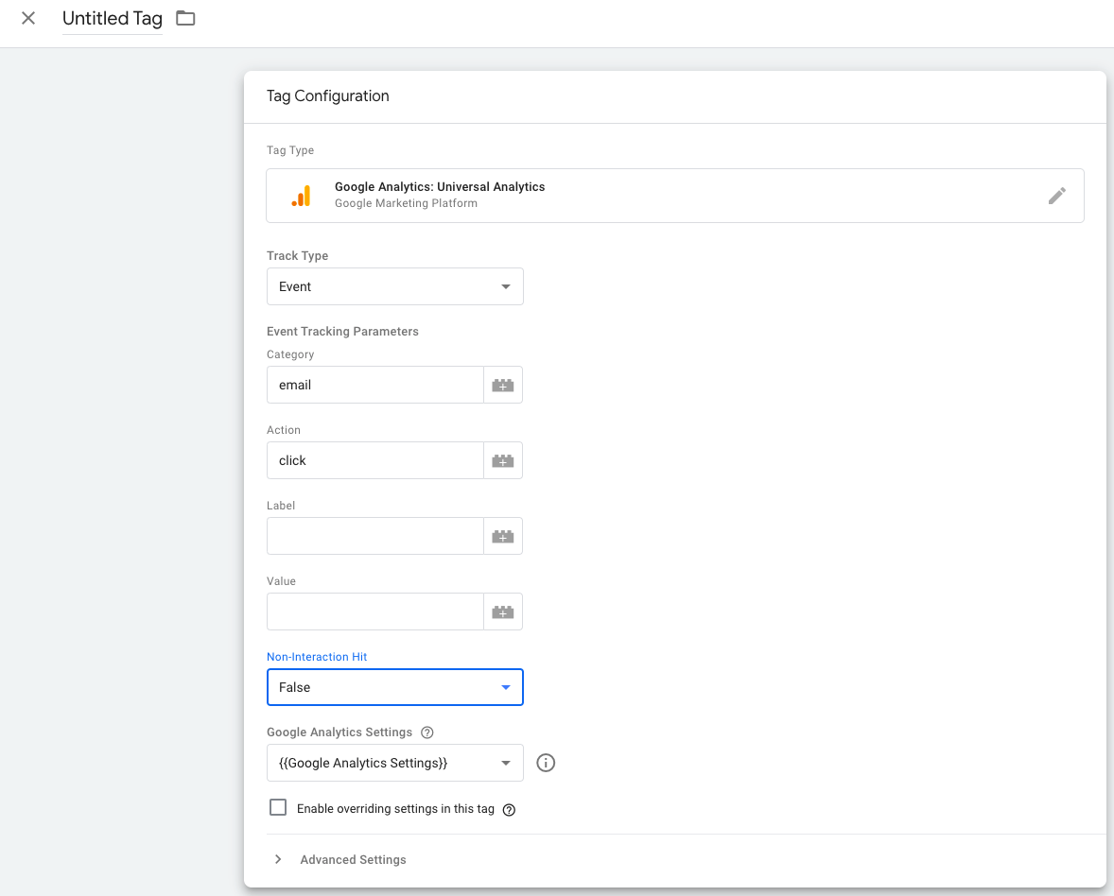Focus the empty Label field
Screen dimensions: 1114x896
pos(375,536)
